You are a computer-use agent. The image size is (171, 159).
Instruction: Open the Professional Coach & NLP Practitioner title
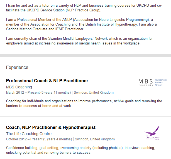[47, 81]
